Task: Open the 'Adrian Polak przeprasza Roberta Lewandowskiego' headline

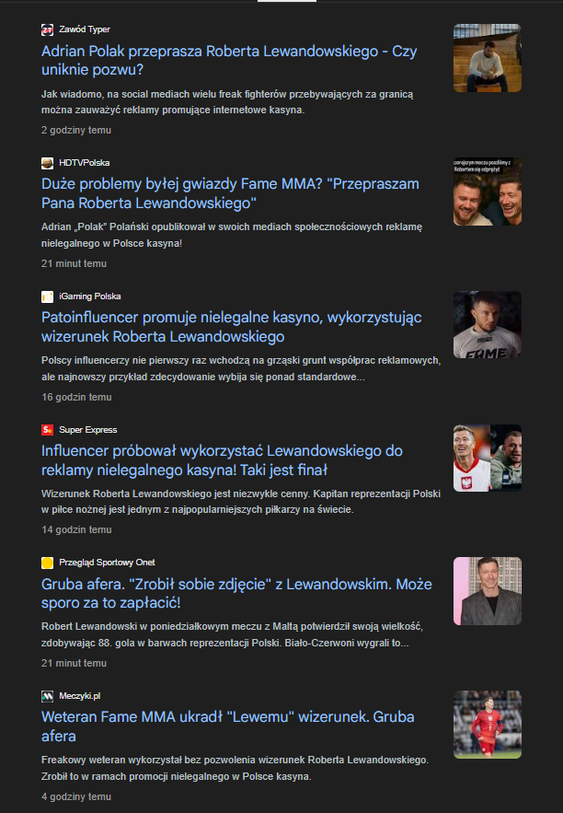Action: tap(229, 60)
